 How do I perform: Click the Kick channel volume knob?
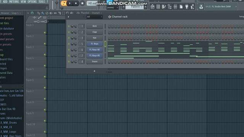pyautogui.click(x=75, y=26)
